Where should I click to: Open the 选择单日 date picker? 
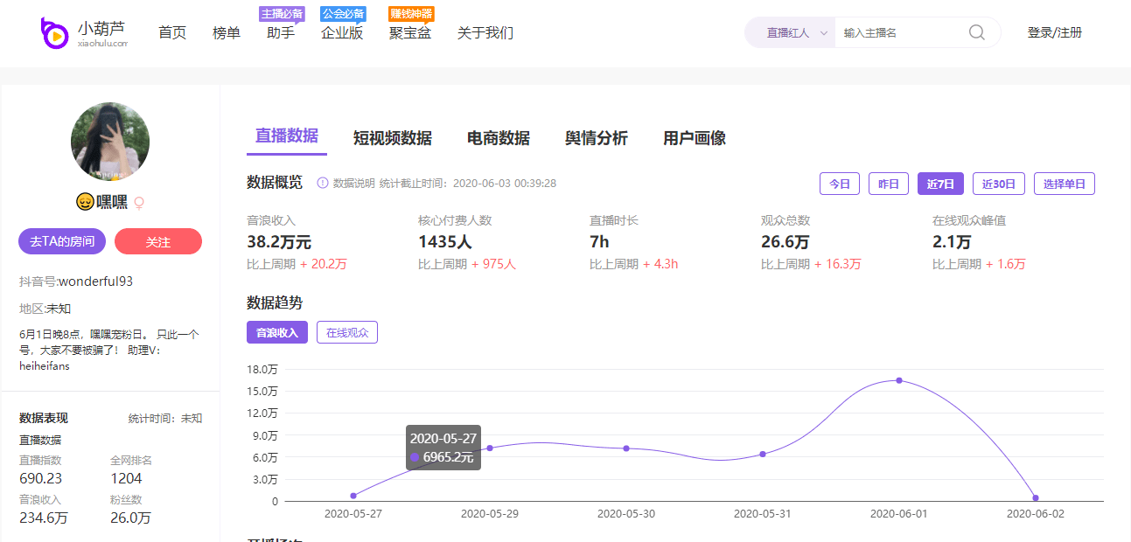(1064, 184)
